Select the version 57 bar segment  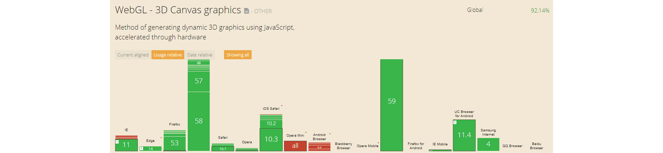coord(199,81)
